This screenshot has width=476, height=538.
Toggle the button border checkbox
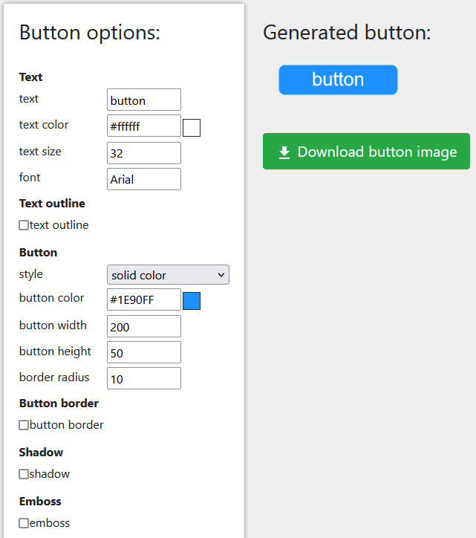click(x=24, y=425)
